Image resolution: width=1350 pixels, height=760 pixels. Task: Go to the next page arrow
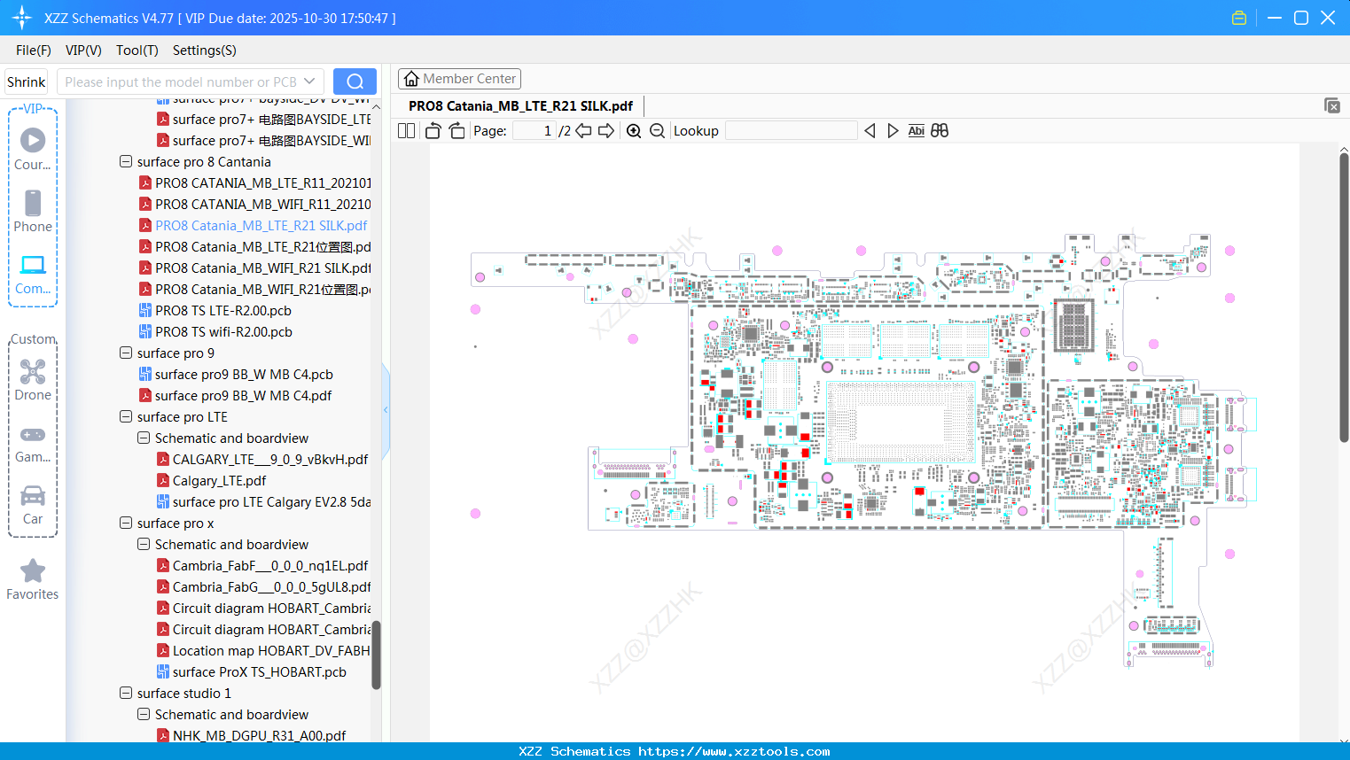[606, 131]
